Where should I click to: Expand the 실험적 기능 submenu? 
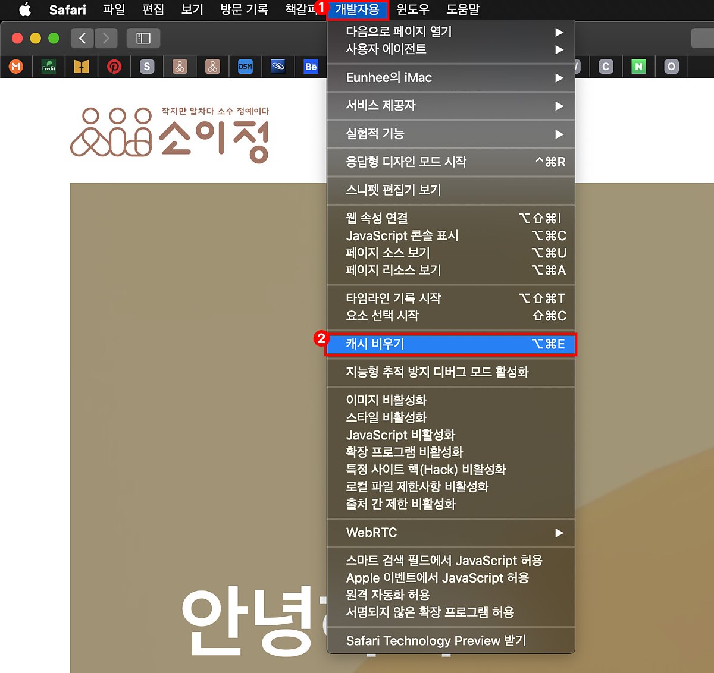451,134
